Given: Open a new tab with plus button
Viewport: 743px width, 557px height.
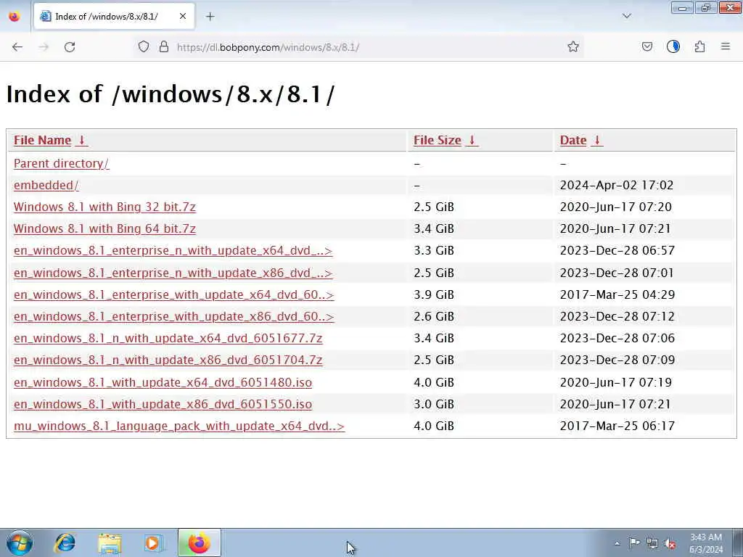Looking at the screenshot, I should (210, 17).
